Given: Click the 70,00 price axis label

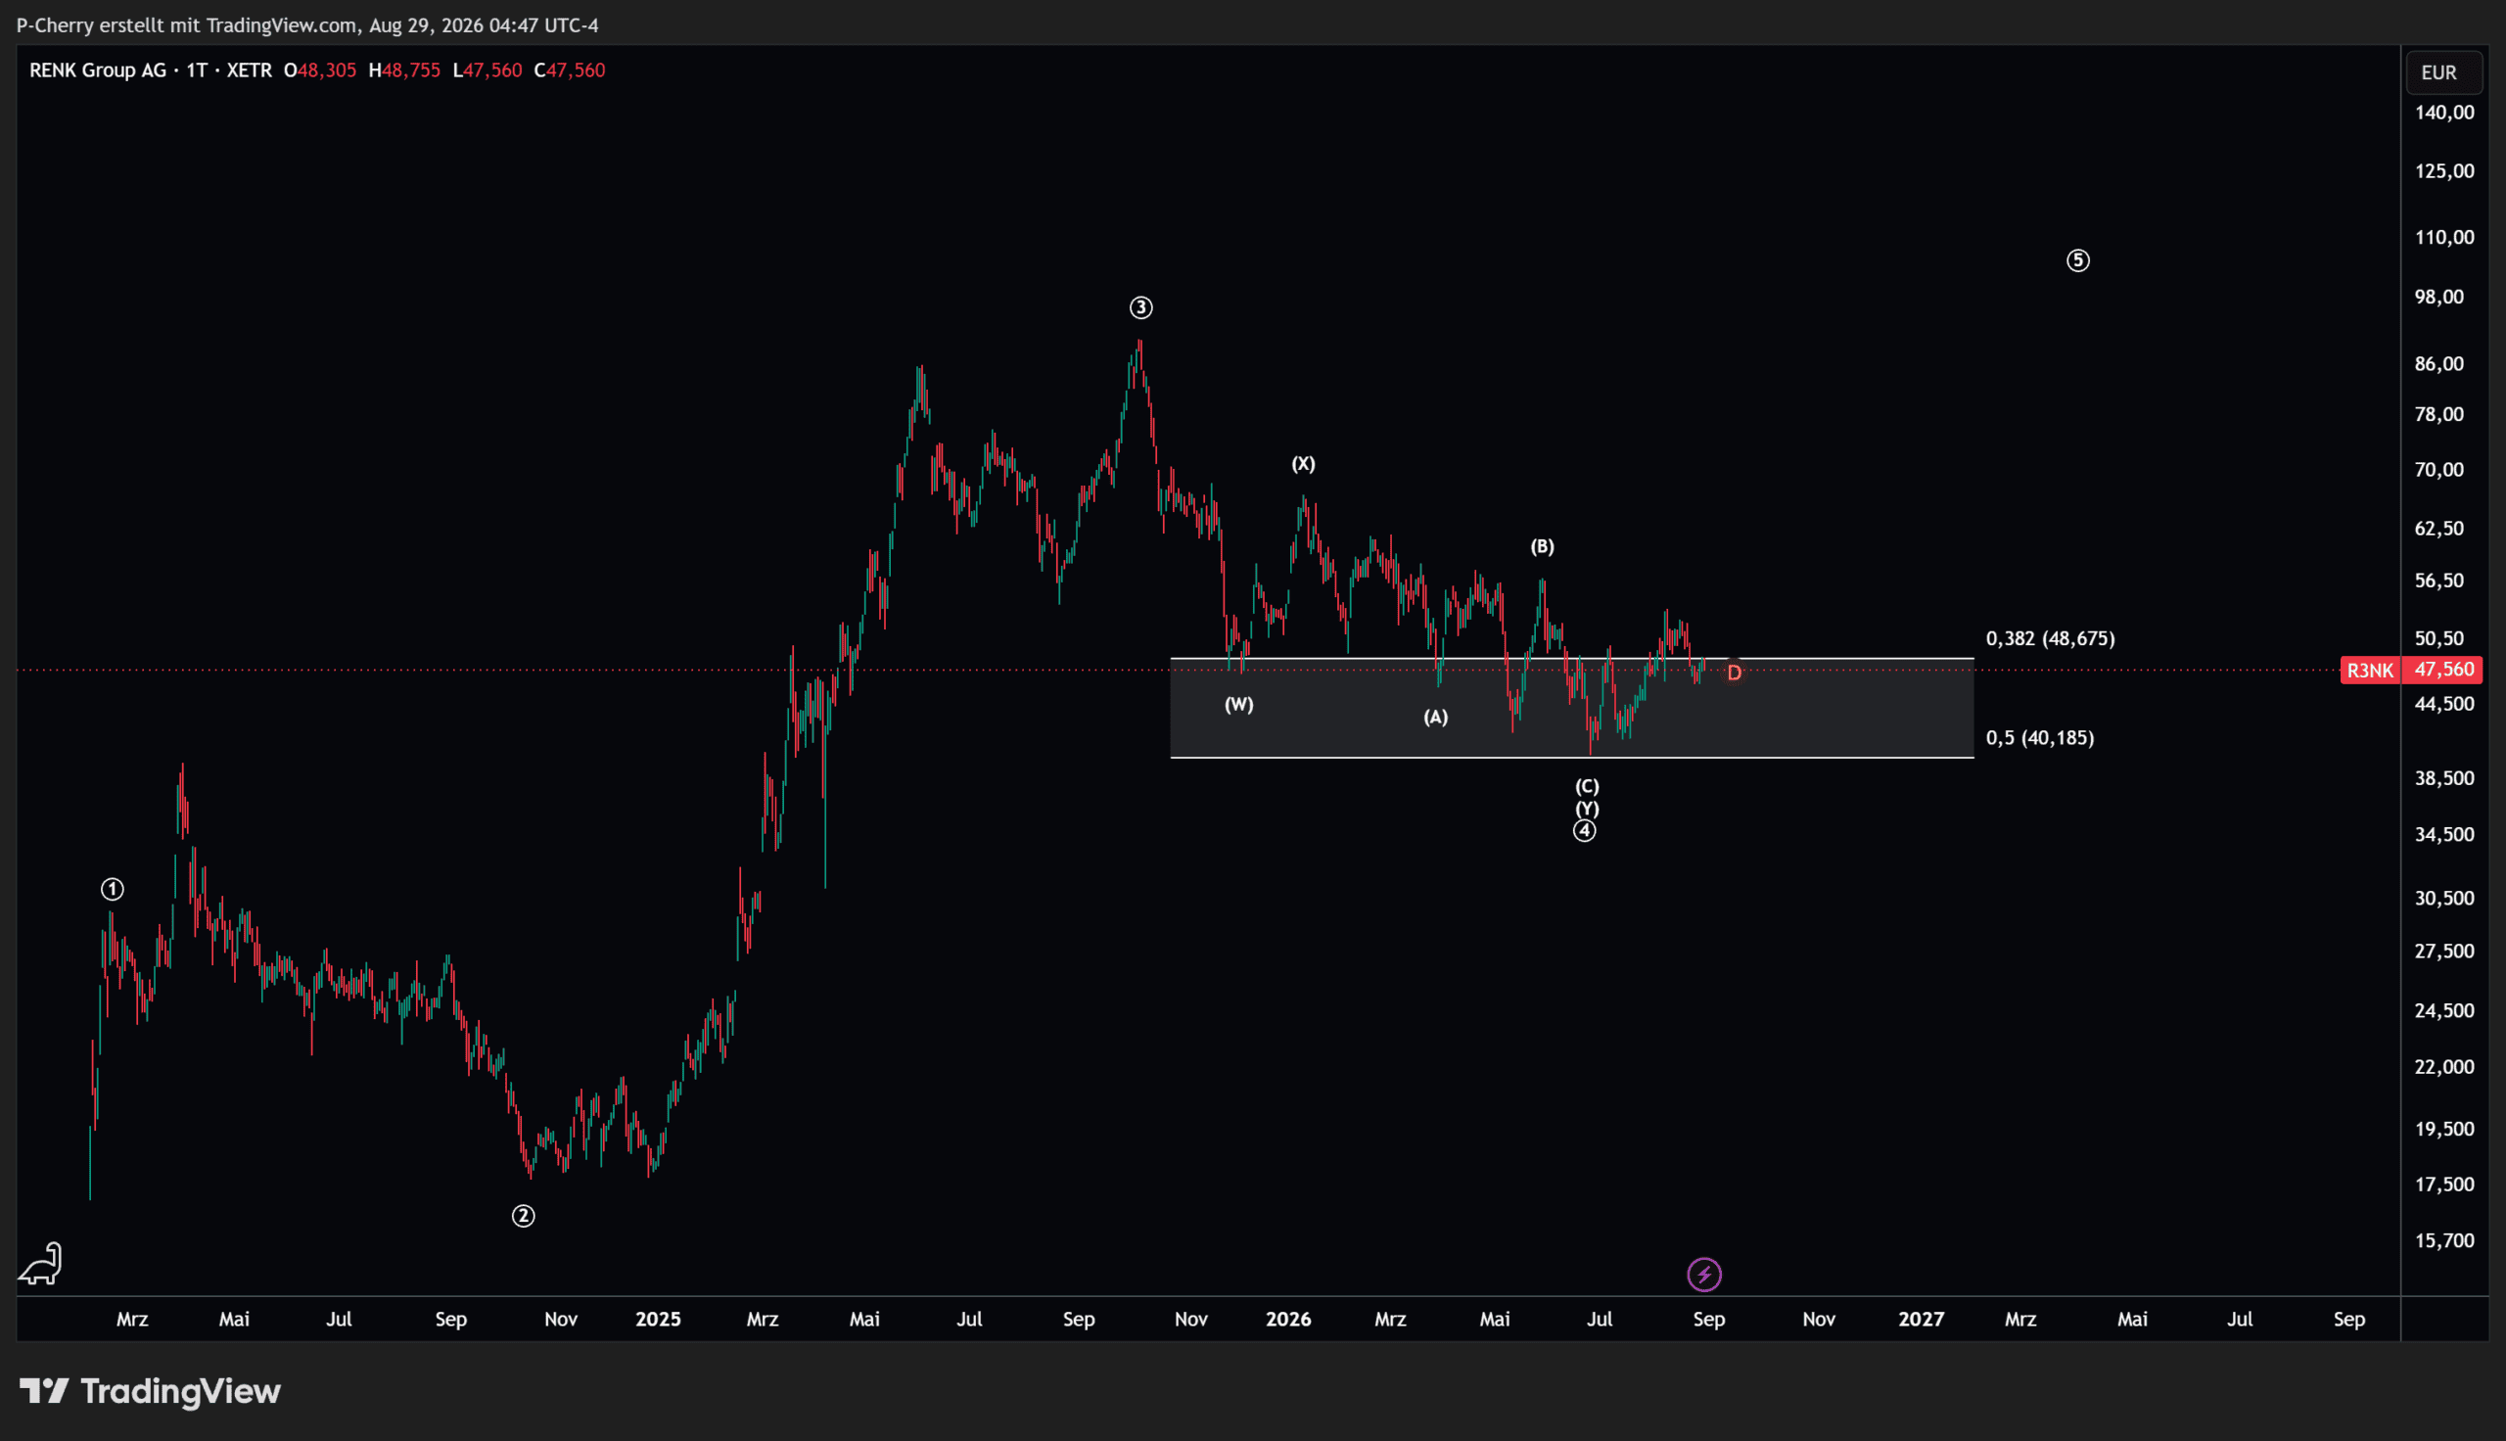Looking at the screenshot, I should [2439, 470].
